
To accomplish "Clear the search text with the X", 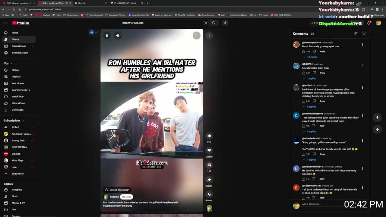I will click(x=206, y=23).
